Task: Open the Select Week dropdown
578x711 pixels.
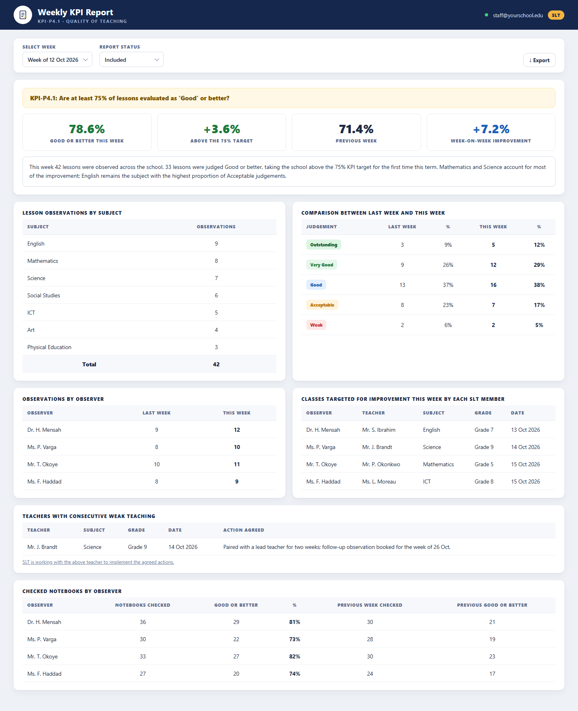Action: coord(57,60)
